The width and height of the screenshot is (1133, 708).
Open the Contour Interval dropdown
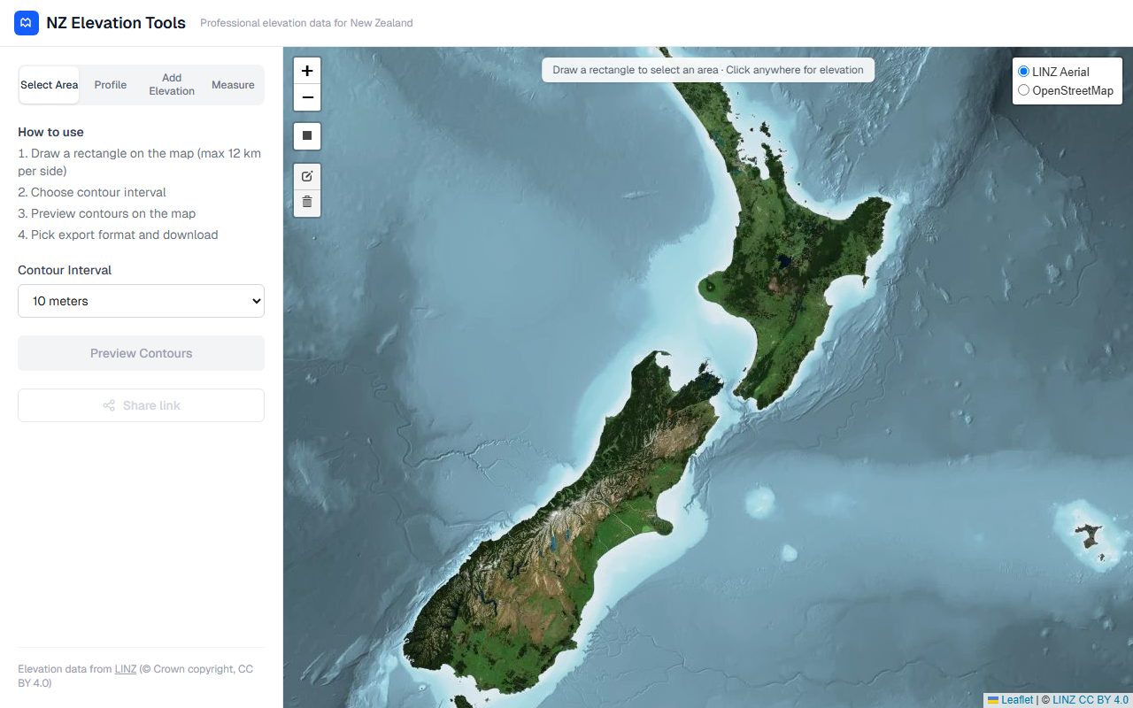point(141,301)
